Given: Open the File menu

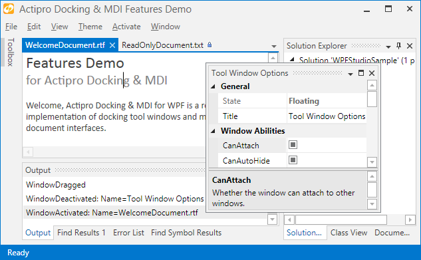Looking at the screenshot, I should [11, 27].
